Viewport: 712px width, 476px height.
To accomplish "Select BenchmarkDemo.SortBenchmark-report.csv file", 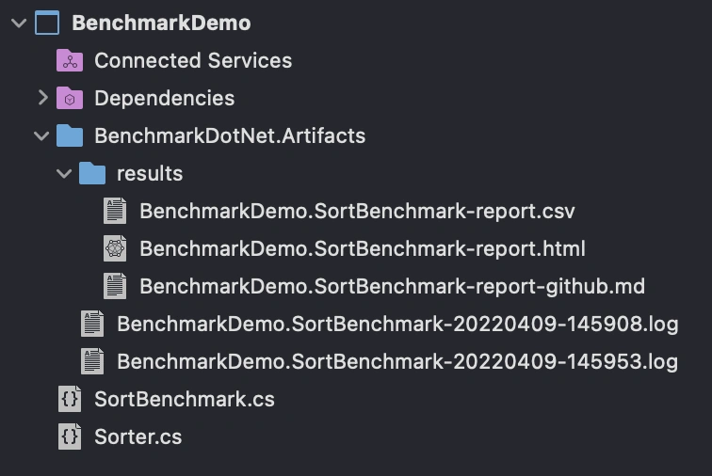I will [357, 211].
